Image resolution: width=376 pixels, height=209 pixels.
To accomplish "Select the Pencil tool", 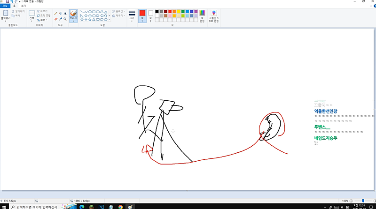I will [55, 13].
